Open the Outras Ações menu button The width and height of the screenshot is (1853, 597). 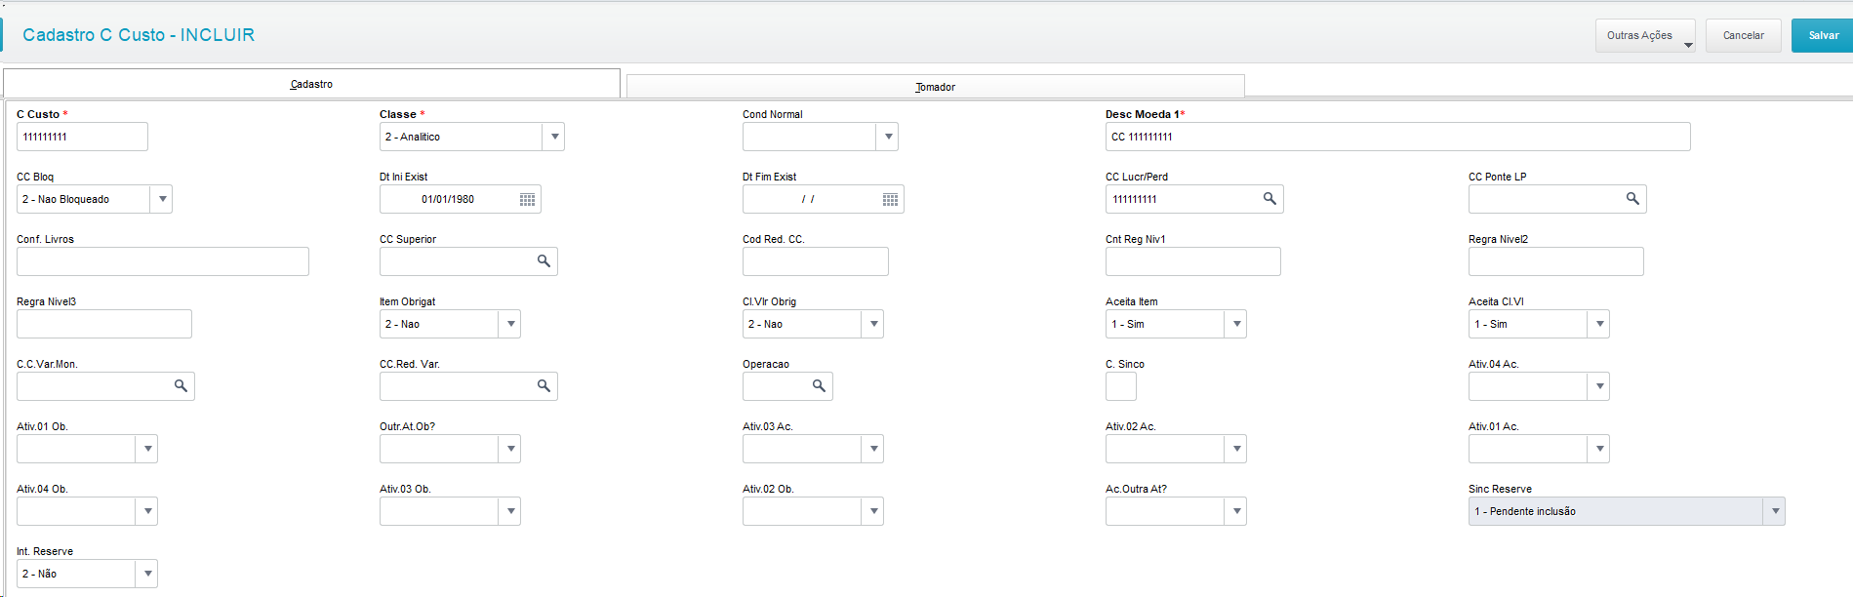tap(1645, 35)
